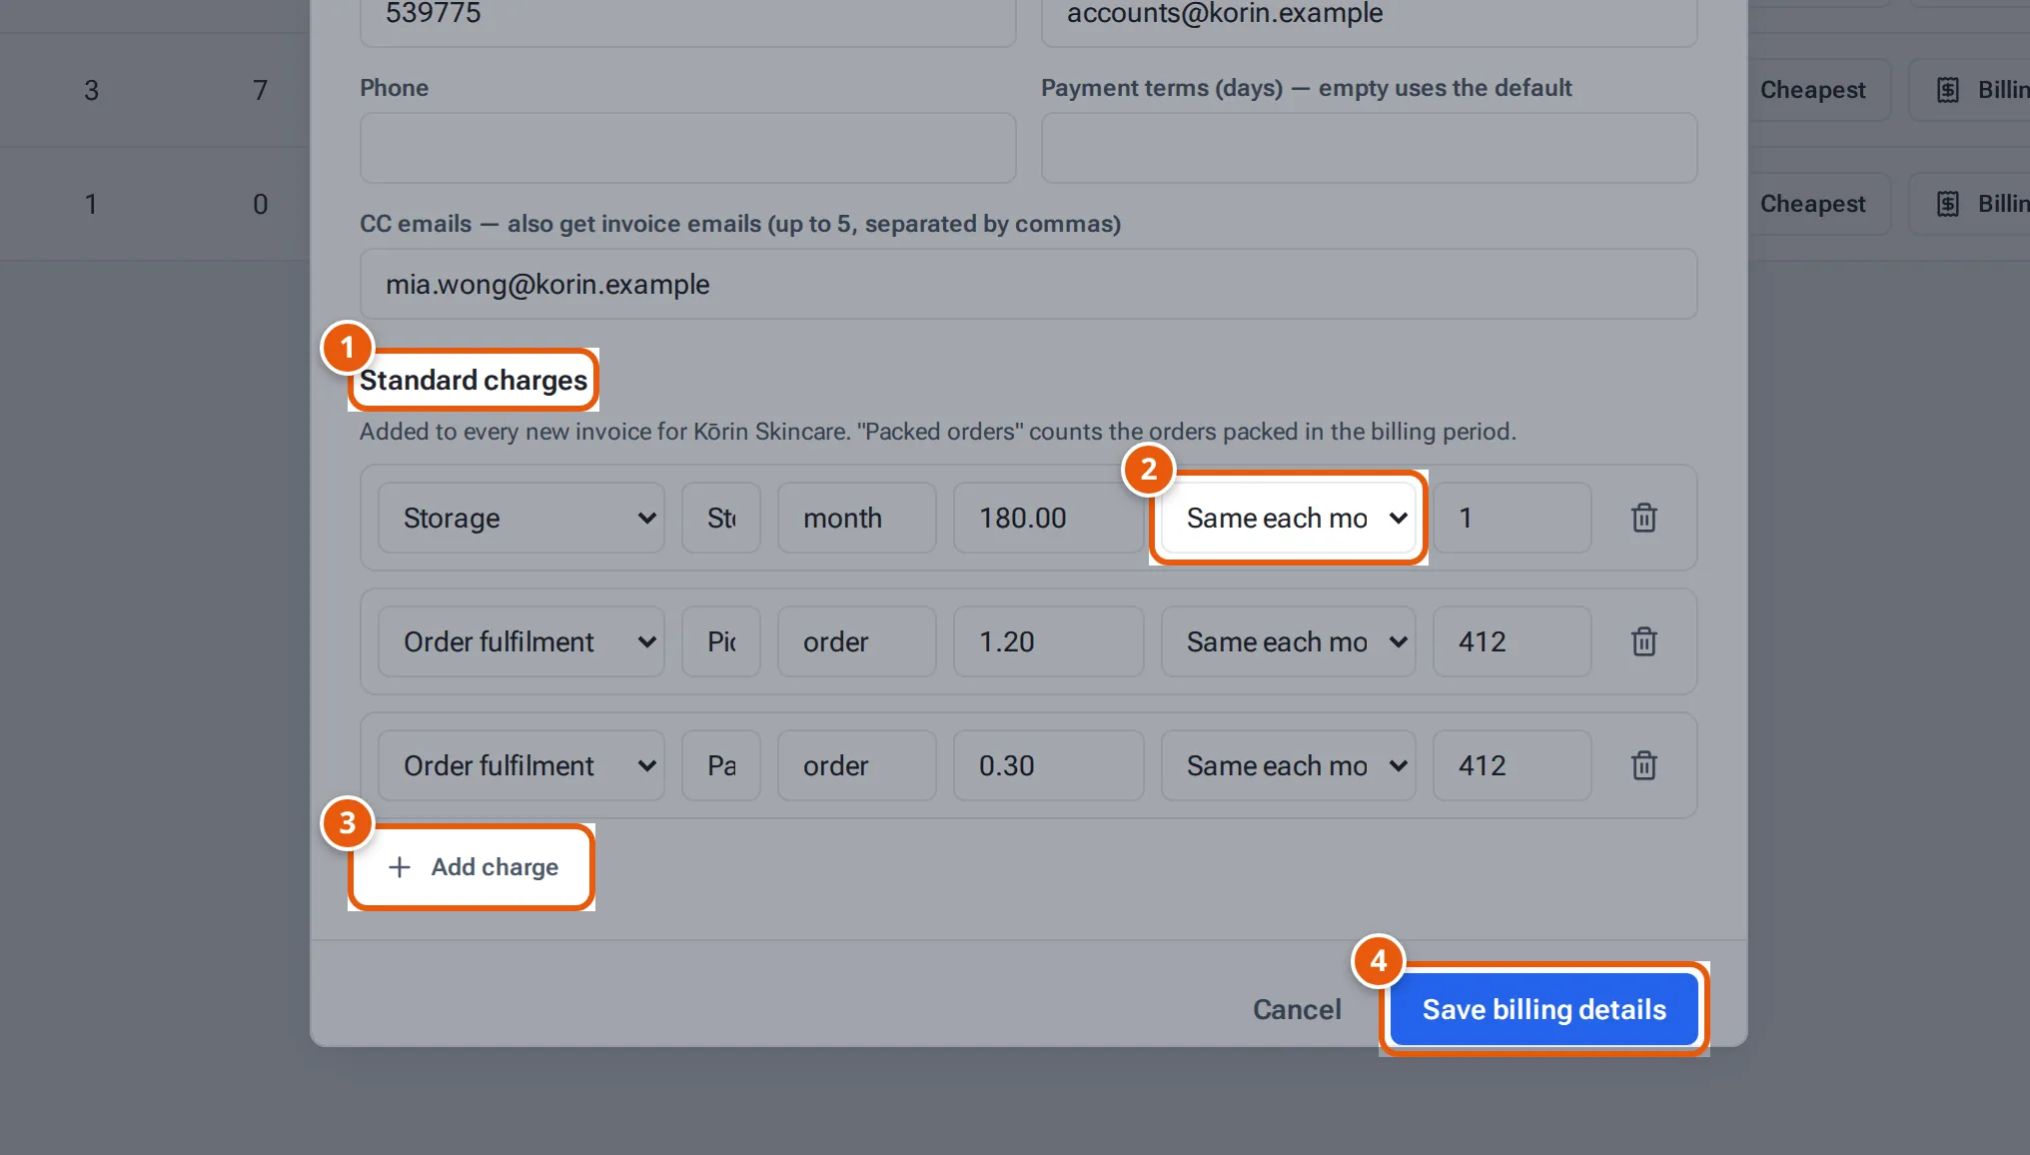This screenshot has height=1155, width=2030.
Task: Edit the 1.20 rate field
Action: click(x=1049, y=641)
